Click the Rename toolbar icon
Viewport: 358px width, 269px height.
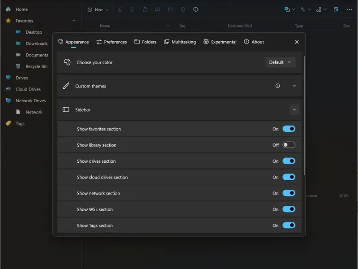(158, 9)
